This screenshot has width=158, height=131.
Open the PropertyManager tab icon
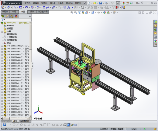click(7, 16)
